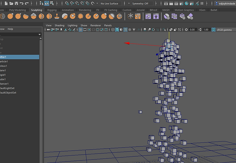The height and width of the screenshot is (163, 236).
Task: Toggle the viewport grid display button
Action: 81,30
